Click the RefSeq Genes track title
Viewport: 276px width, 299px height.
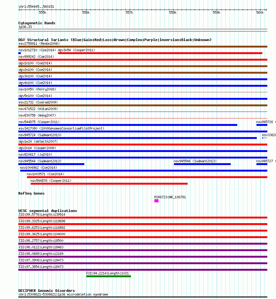coord(31,193)
